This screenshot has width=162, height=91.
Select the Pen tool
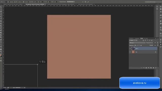tap(1, 40)
